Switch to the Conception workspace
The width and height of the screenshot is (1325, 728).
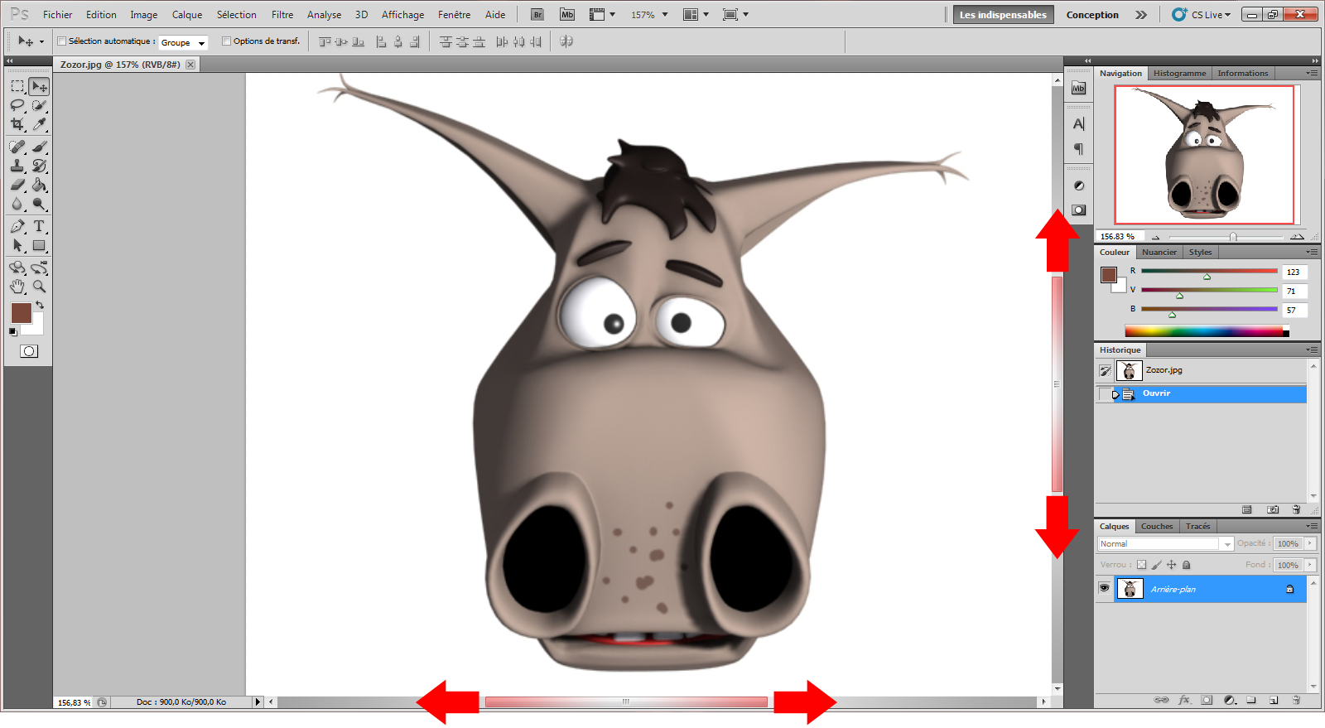(1091, 15)
